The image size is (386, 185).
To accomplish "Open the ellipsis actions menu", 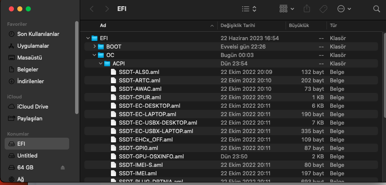I will pos(344,9).
